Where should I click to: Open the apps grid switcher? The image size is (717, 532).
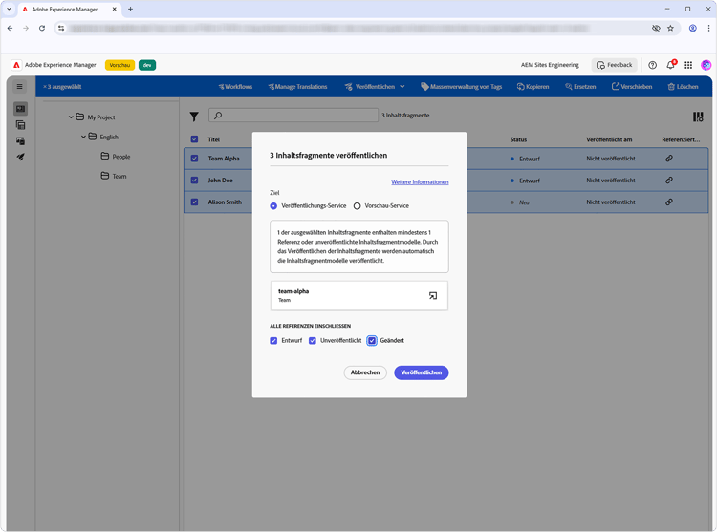pyautogui.click(x=688, y=65)
